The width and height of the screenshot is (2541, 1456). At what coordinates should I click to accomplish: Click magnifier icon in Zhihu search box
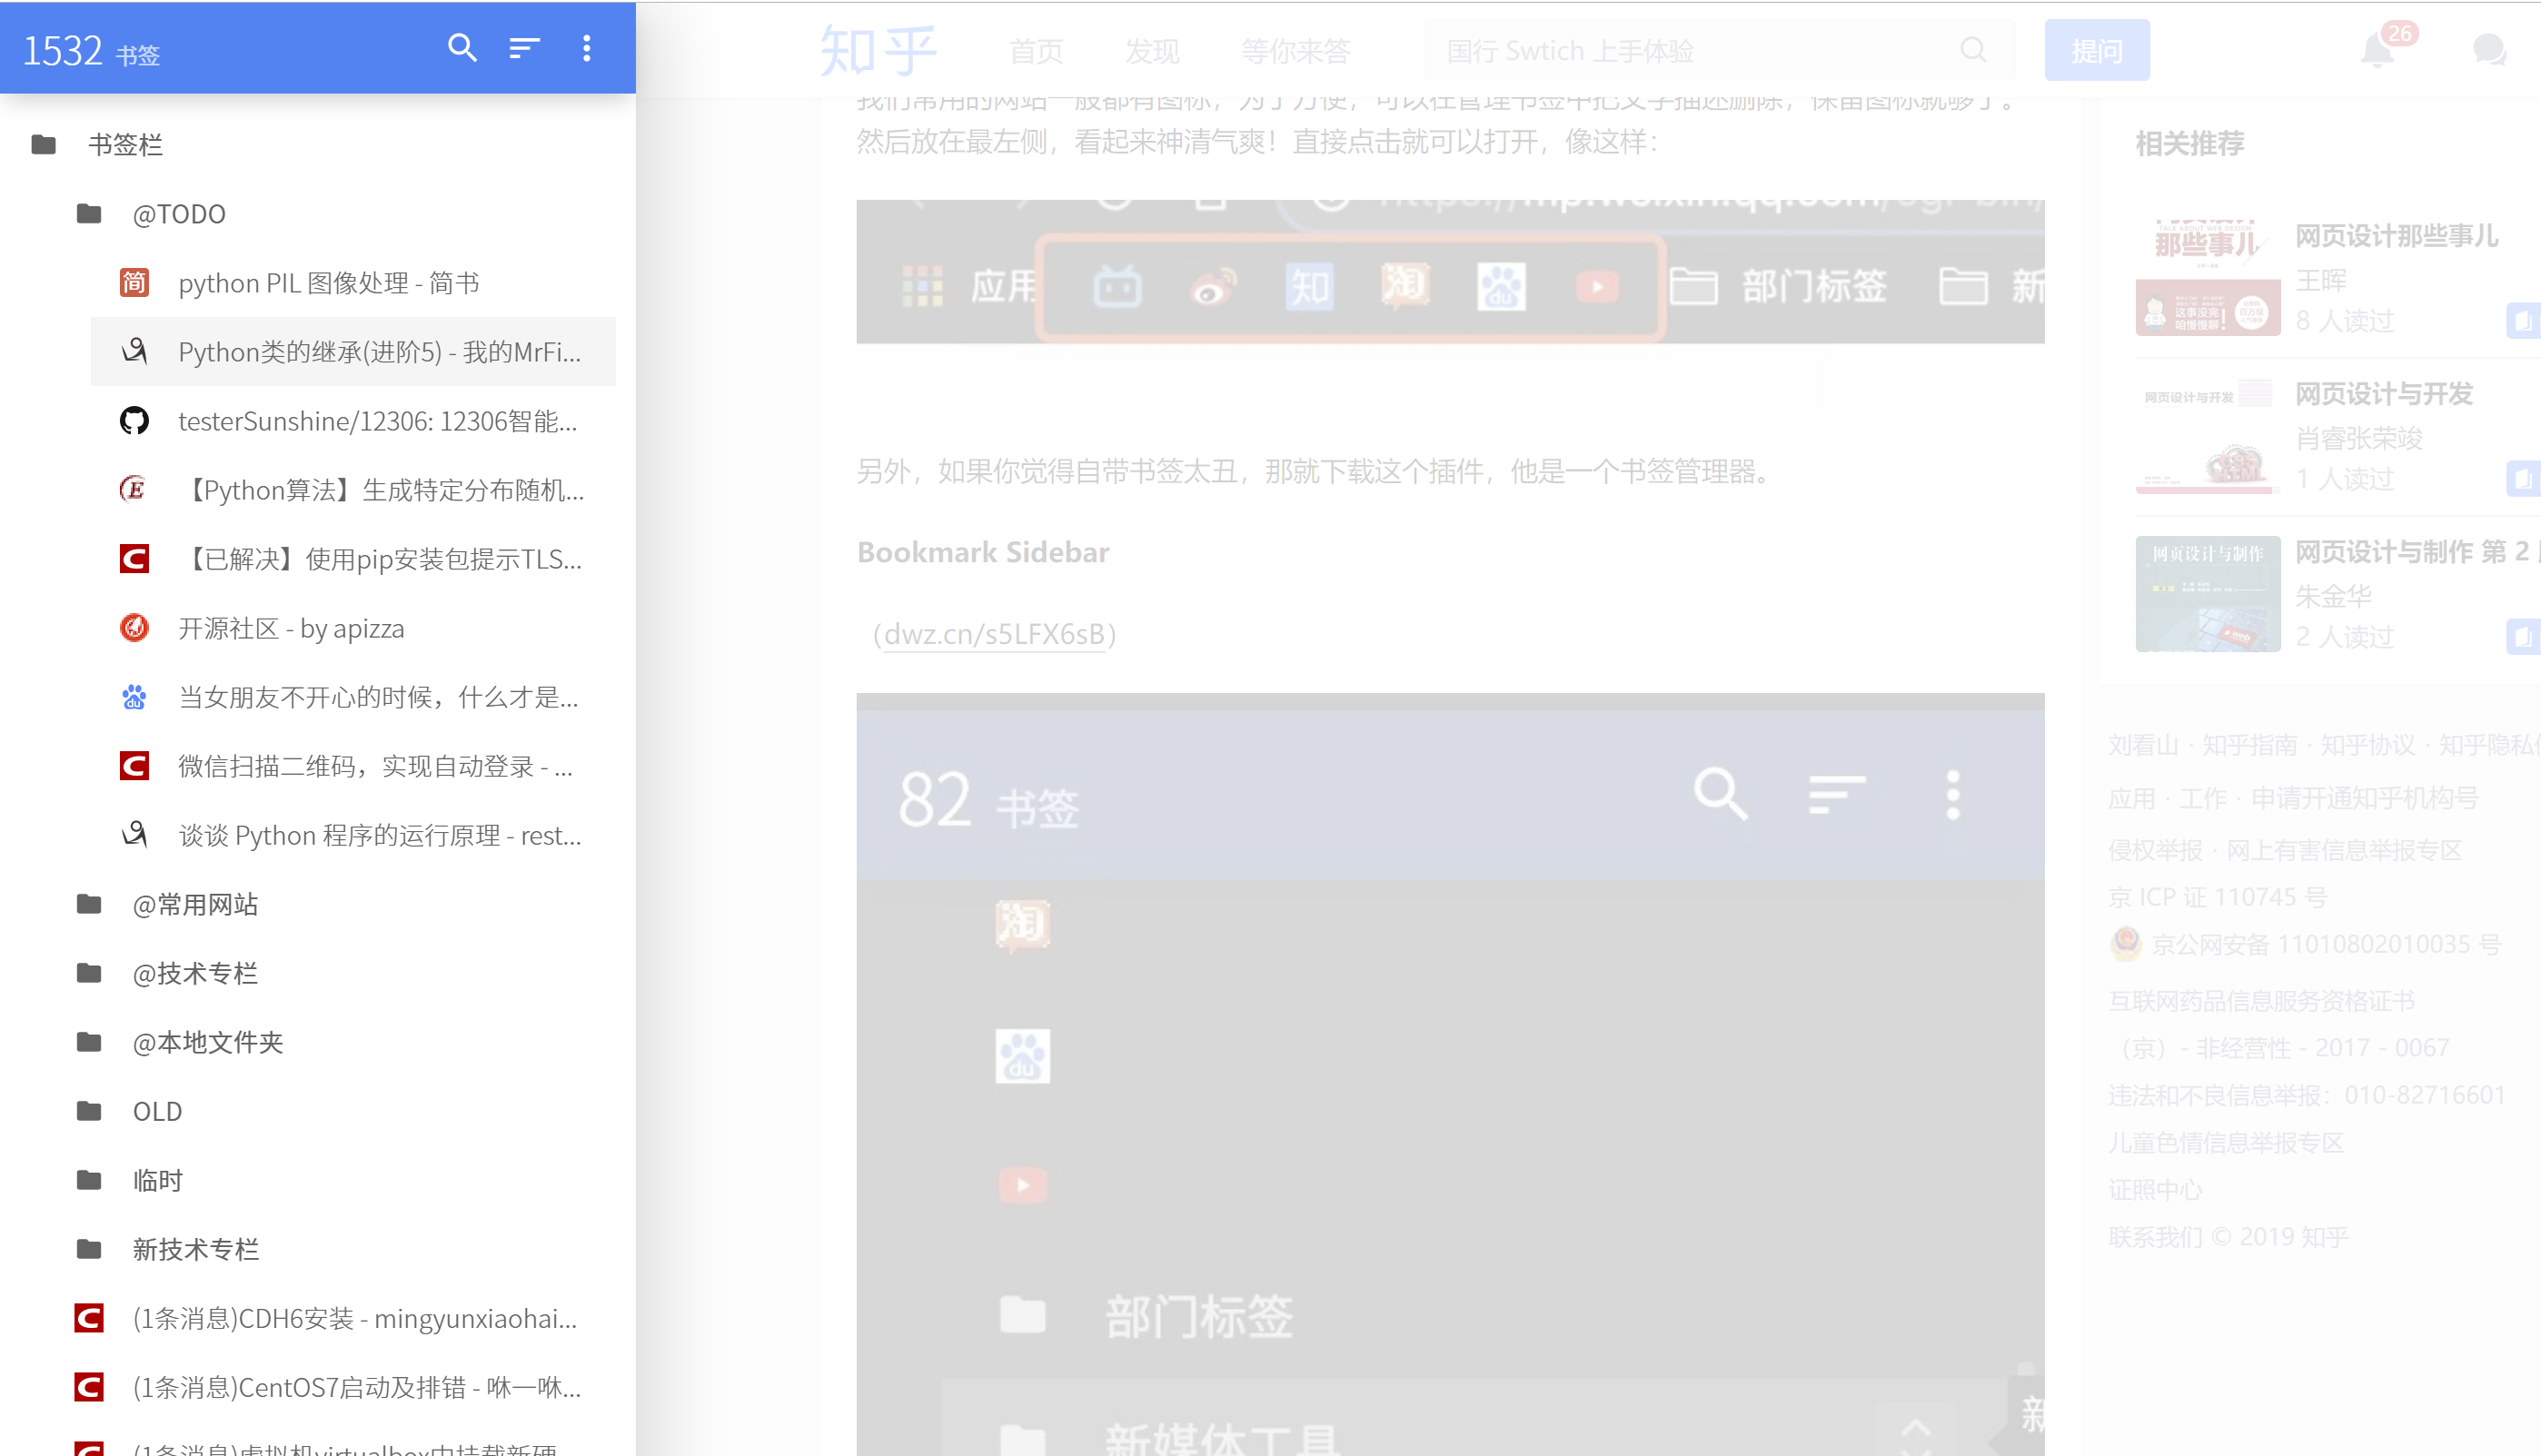pyautogui.click(x=1973, y=50)
